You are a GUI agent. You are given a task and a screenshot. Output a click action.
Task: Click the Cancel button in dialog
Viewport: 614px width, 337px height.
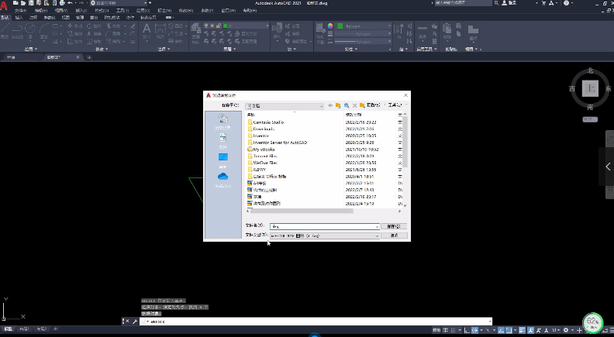click(x=394, y=236)
